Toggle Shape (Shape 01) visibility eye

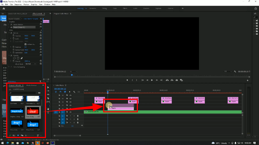(11, 27)
